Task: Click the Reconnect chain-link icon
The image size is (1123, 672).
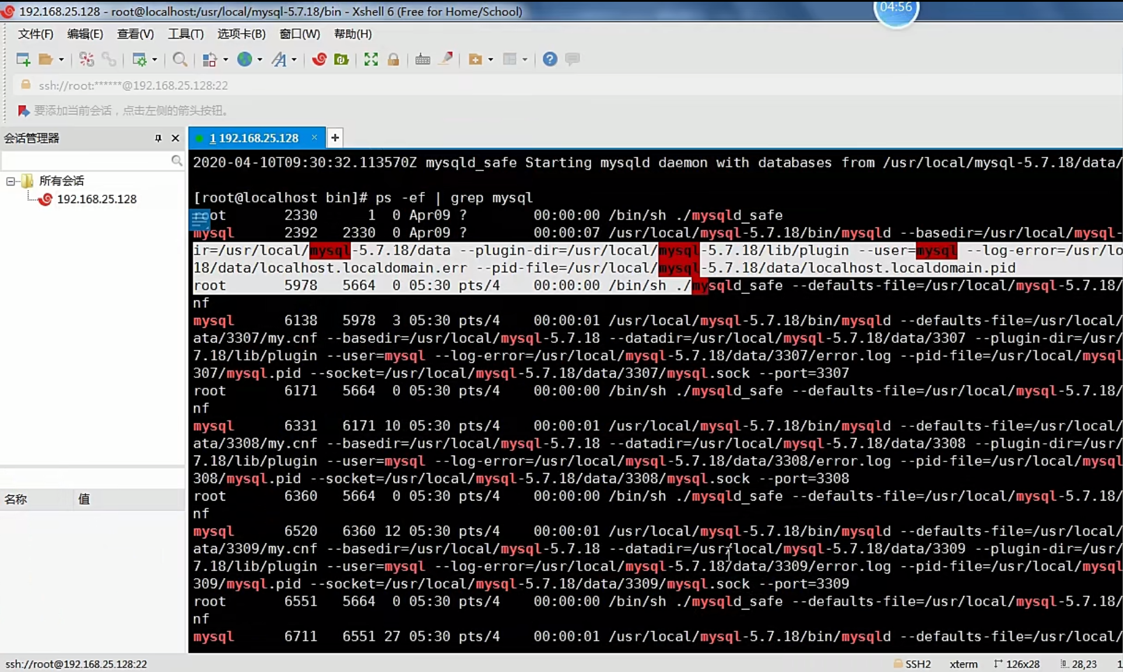Action: click(x=109, y=59)
